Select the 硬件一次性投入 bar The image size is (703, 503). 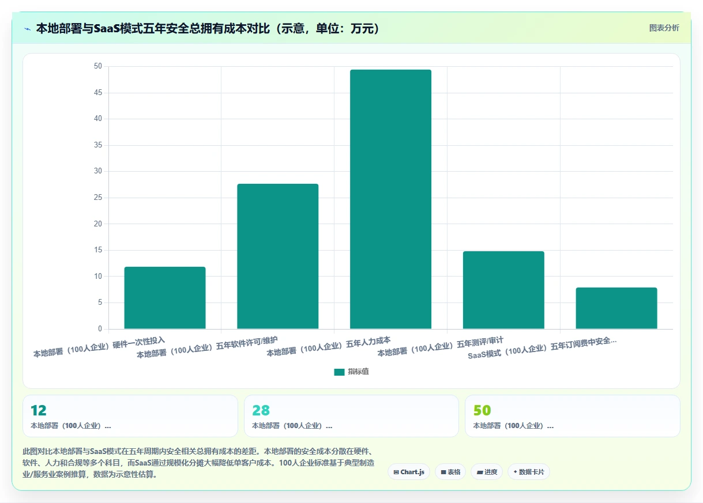click(165, 298)
